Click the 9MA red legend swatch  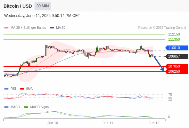22,89
